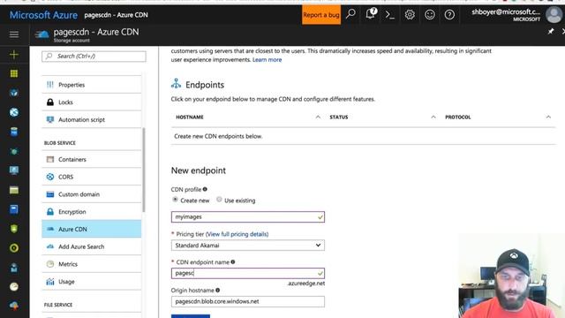Open the help question mark icon
This screenshot has height=318, width=565.
(449, 14)
